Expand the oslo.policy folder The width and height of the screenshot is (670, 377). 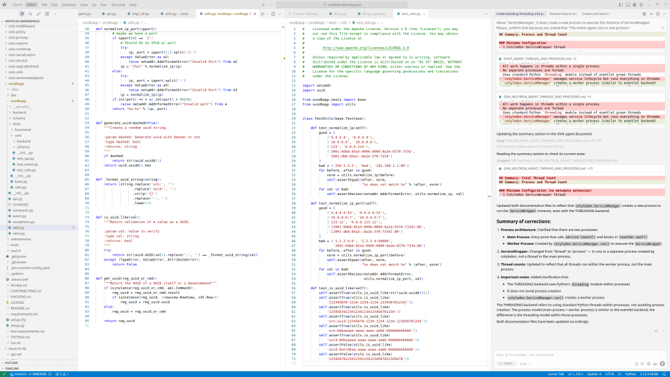point(18,31)
